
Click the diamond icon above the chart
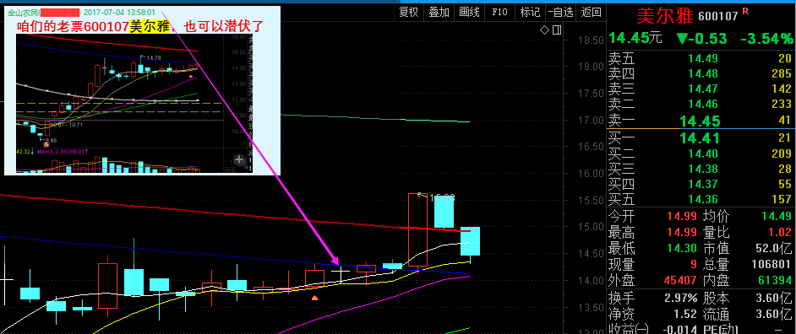[544, 30]
